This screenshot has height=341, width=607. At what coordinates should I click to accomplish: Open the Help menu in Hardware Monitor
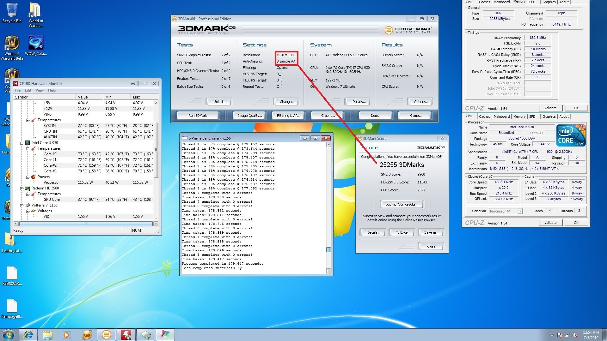pos(52,90)
